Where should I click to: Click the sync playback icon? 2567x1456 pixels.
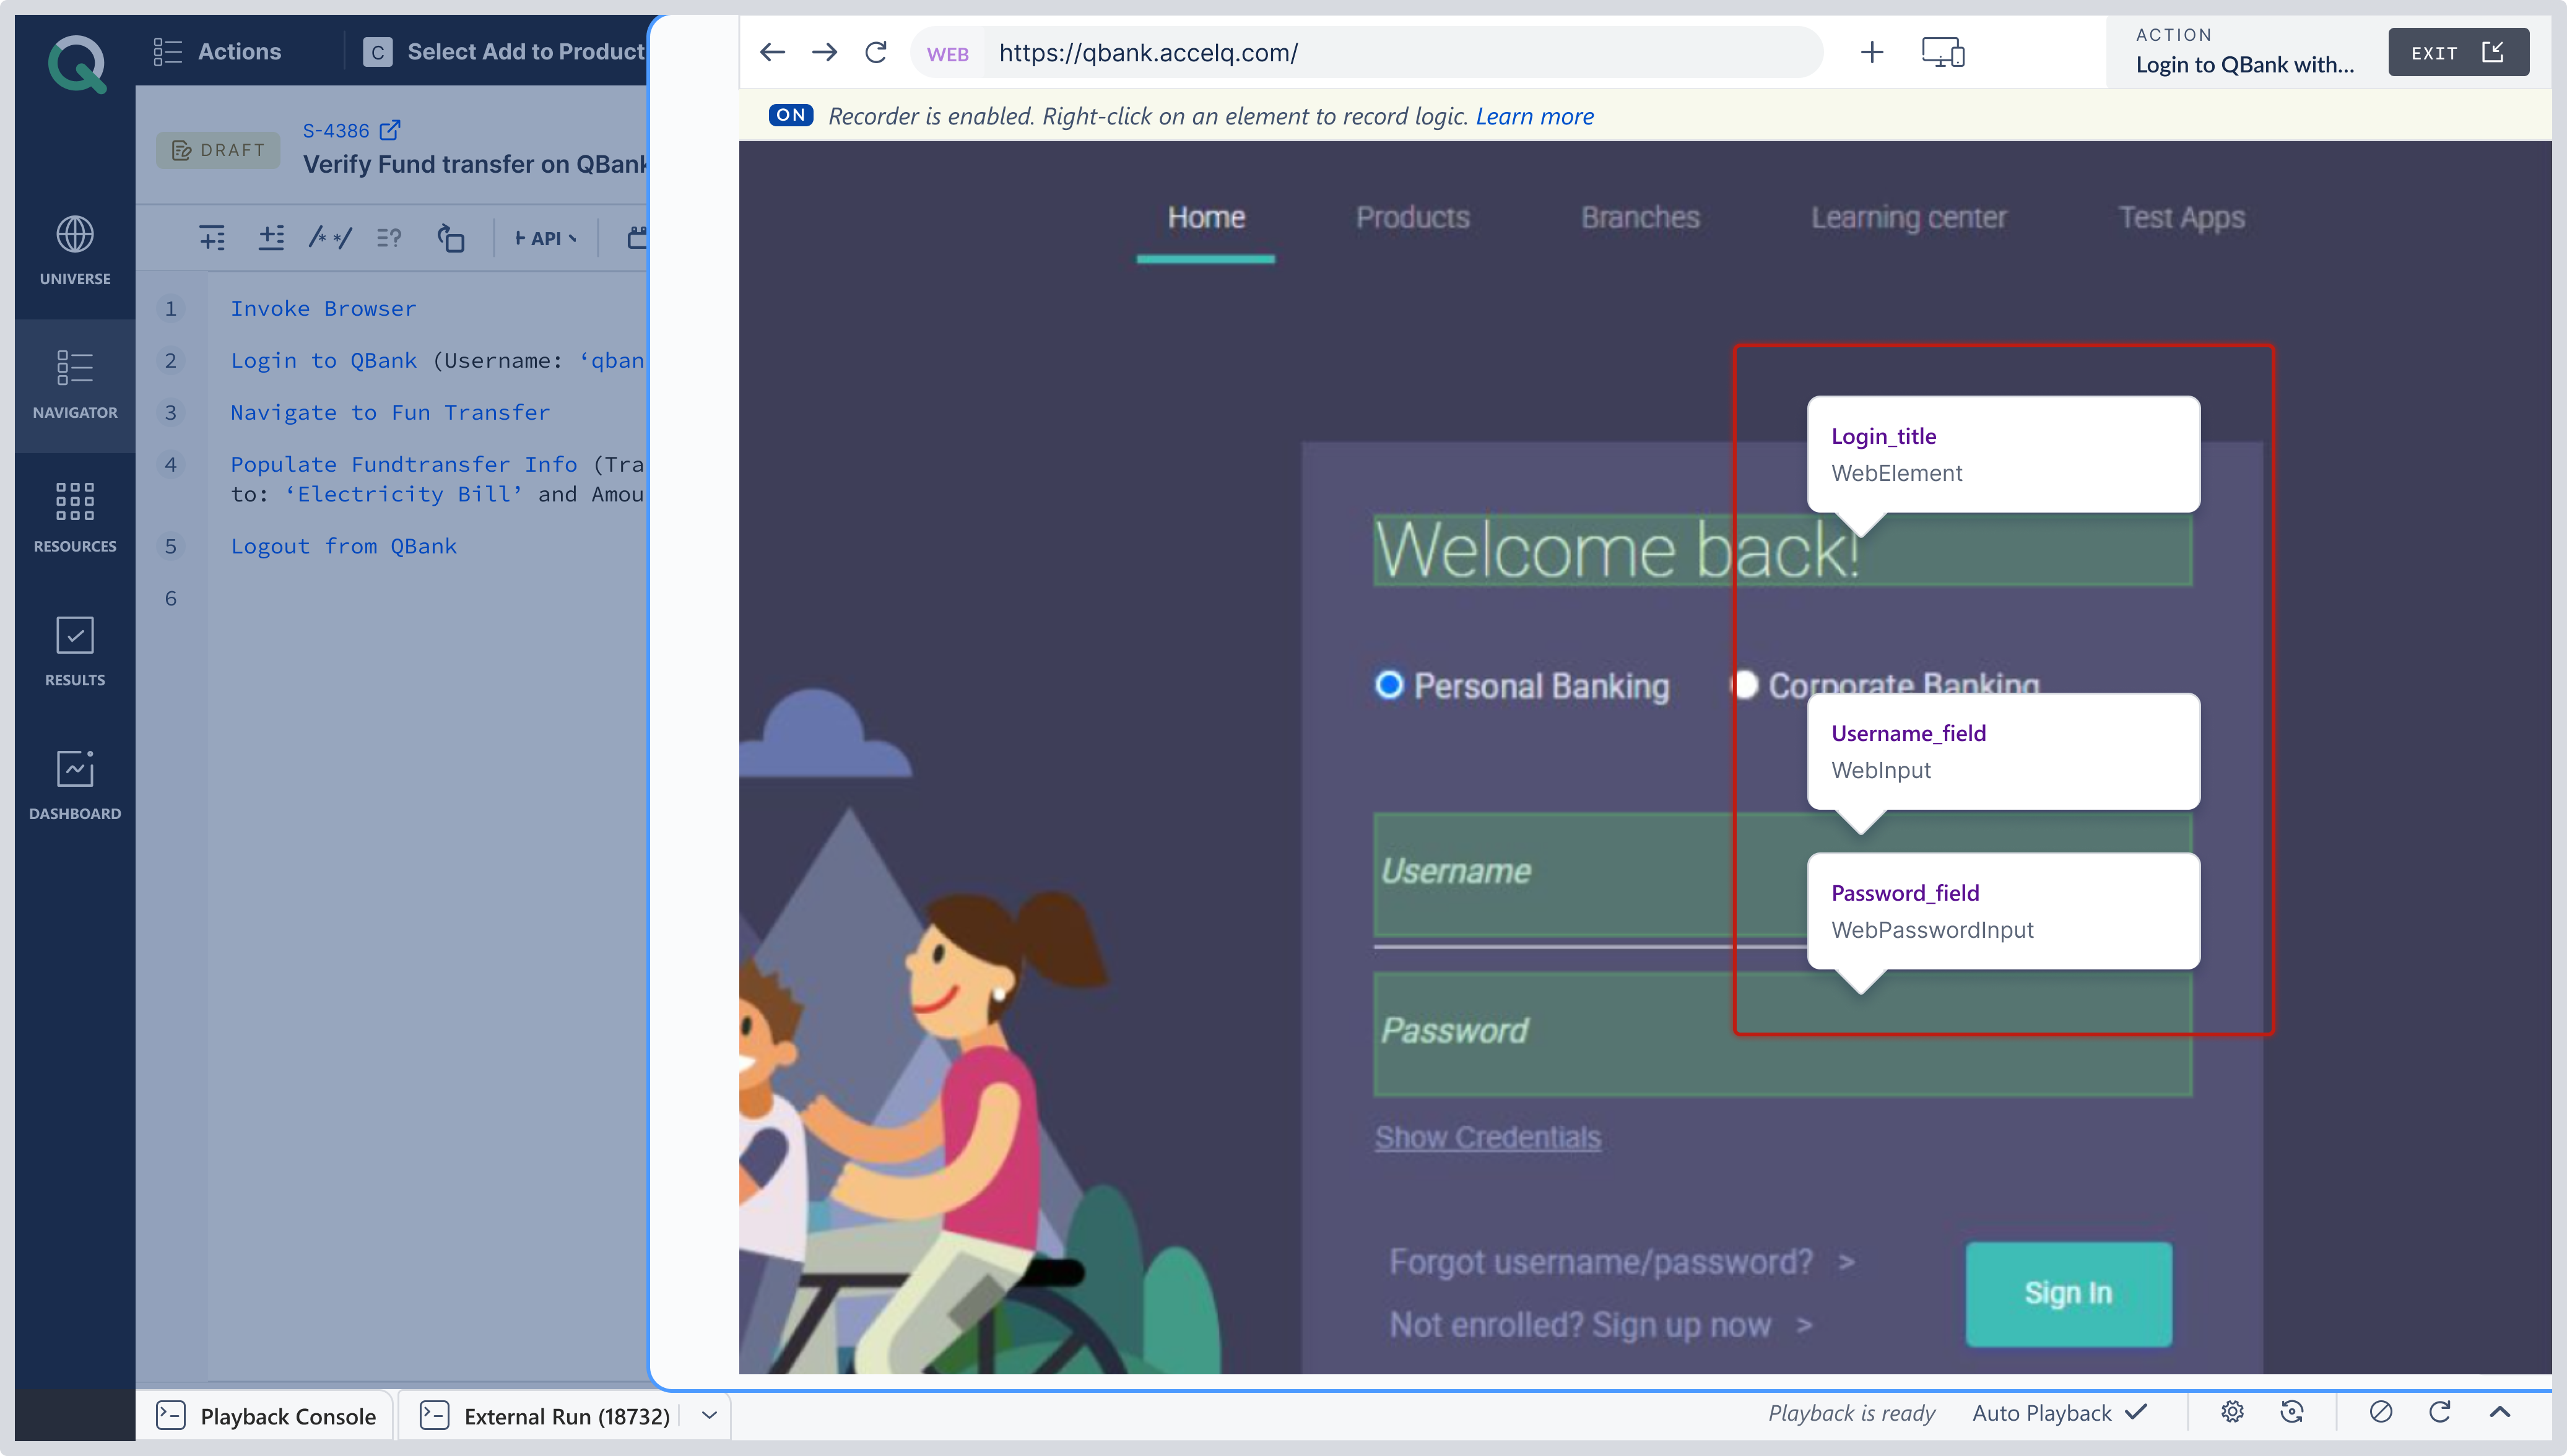2292,1412
